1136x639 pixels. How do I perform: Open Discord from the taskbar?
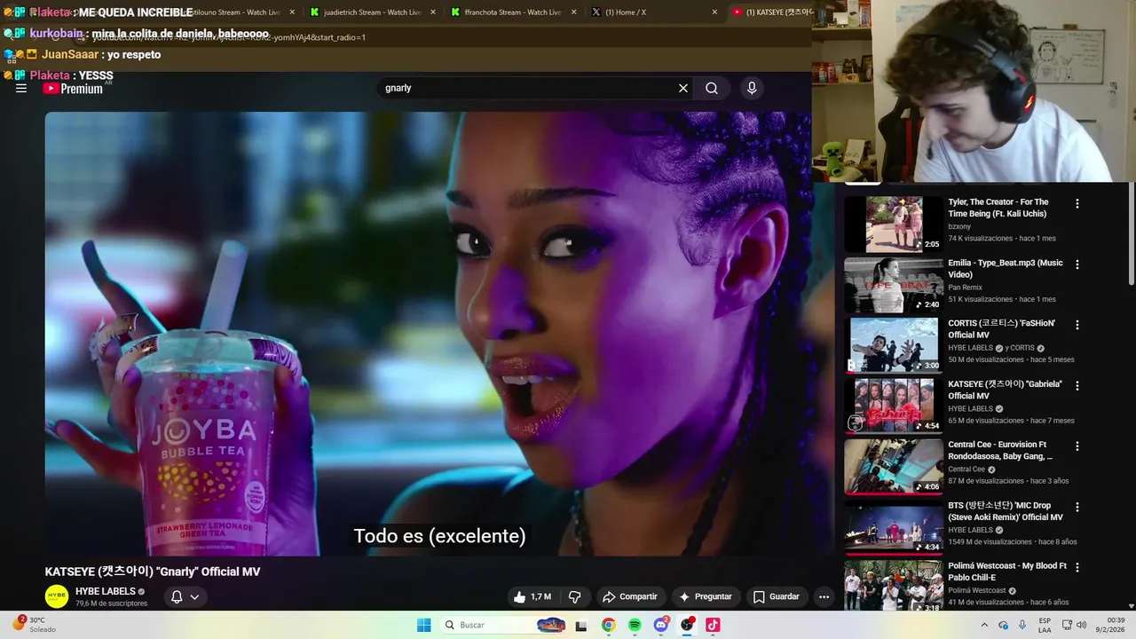pyautogui.click(x=661, y=625)
